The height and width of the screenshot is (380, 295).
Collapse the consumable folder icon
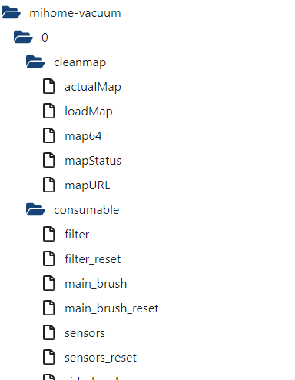pyautogui.click(x=35, y=209)
